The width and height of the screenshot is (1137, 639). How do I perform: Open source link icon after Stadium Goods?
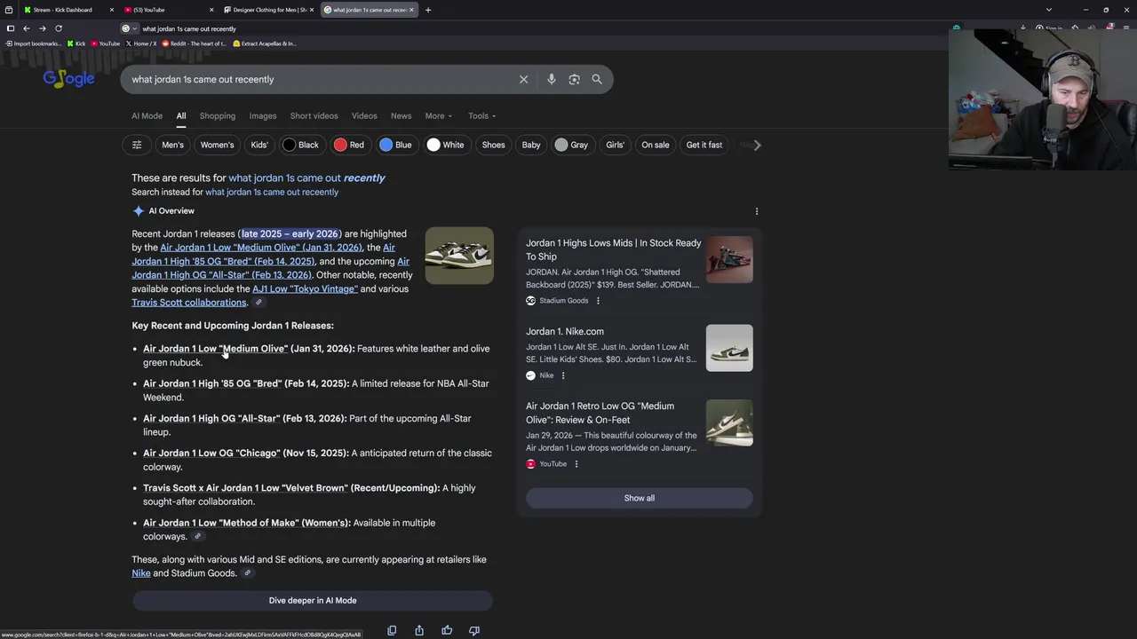click(x=247, y=573)
